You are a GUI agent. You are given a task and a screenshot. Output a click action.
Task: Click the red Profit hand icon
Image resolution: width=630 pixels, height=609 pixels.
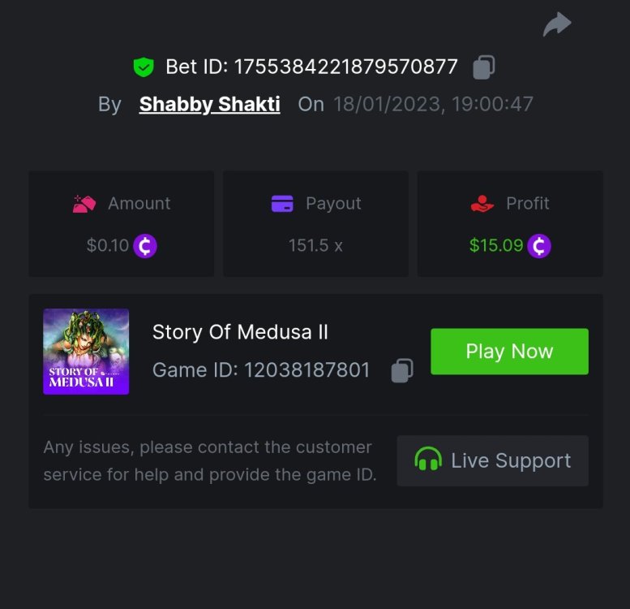click(482, 204)
